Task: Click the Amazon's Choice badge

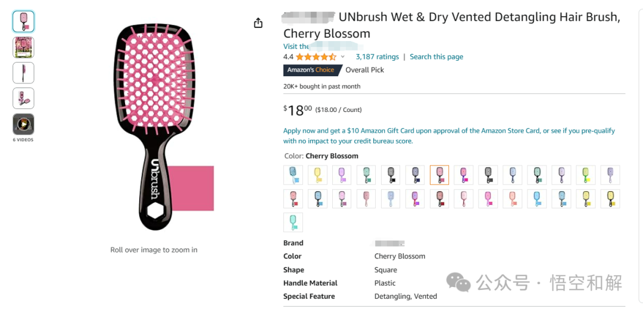Action: (311, 70)
